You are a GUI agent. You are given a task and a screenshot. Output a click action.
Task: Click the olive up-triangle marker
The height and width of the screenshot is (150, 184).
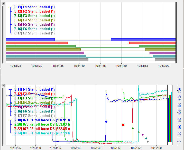(x=139, y=132)
